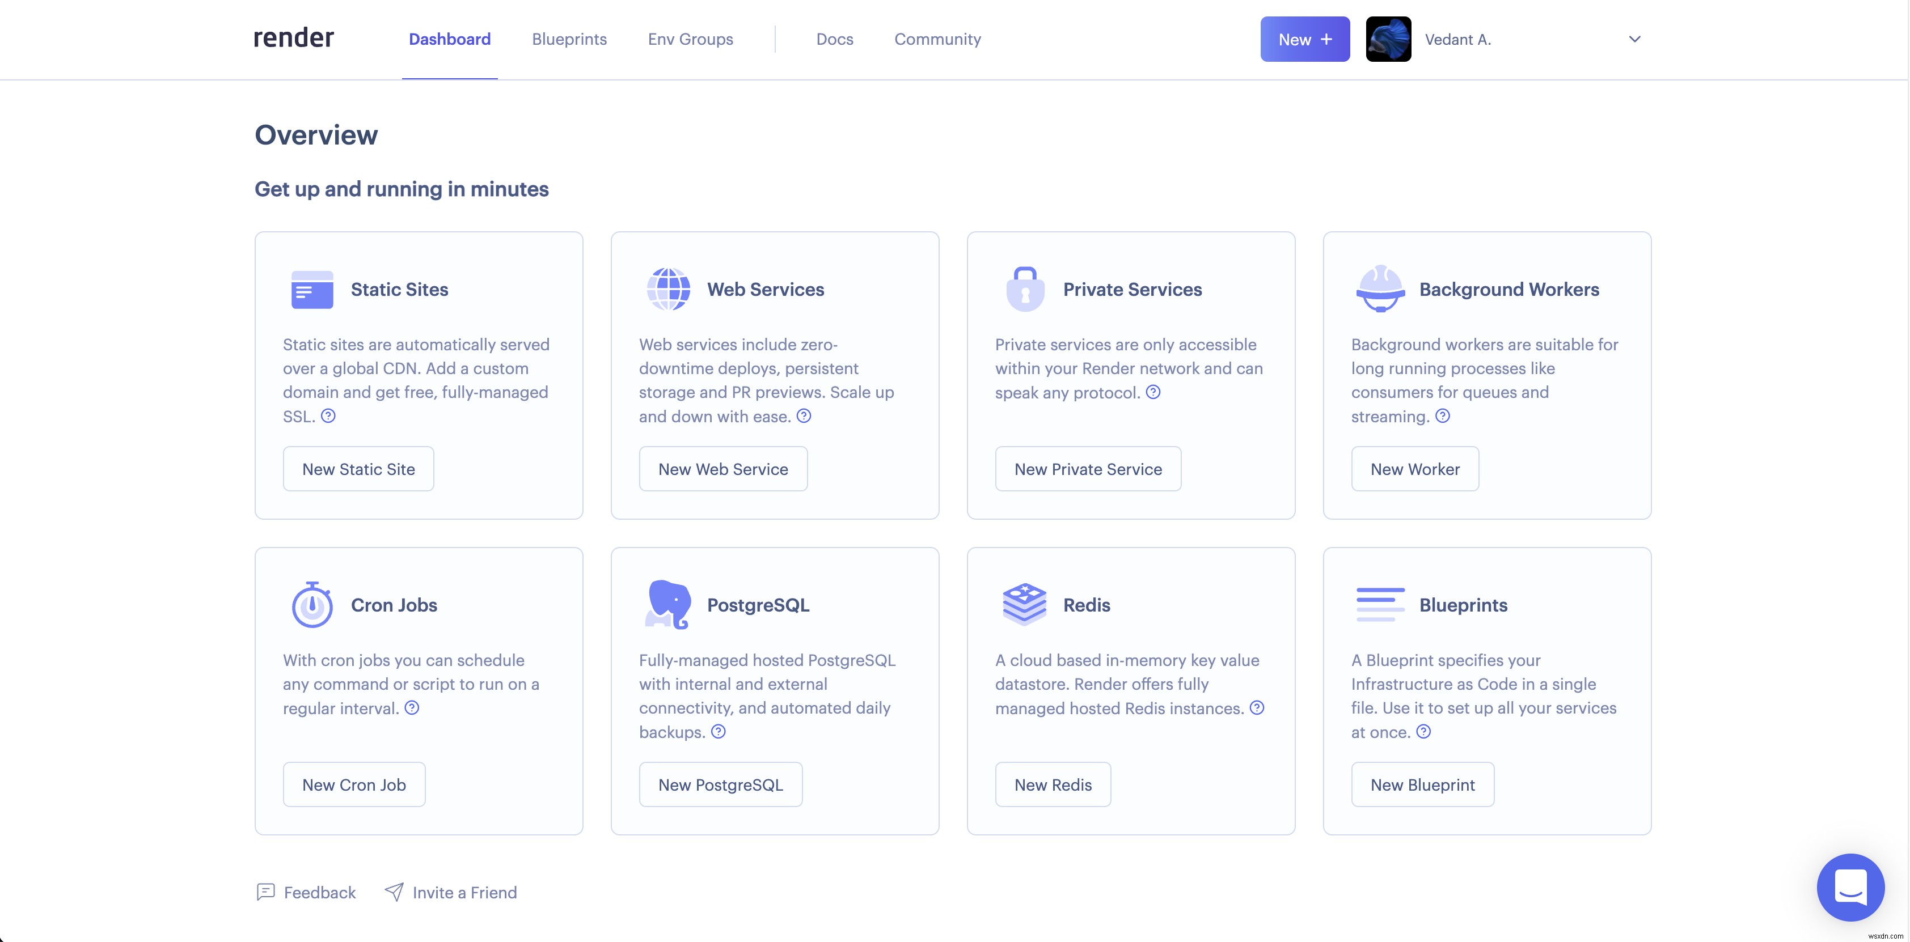Click the Background Workers helmet icon

coord(1377,288)
